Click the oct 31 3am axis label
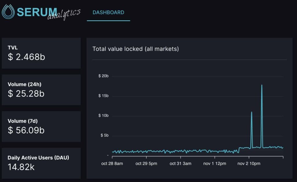 click(180, 164)
